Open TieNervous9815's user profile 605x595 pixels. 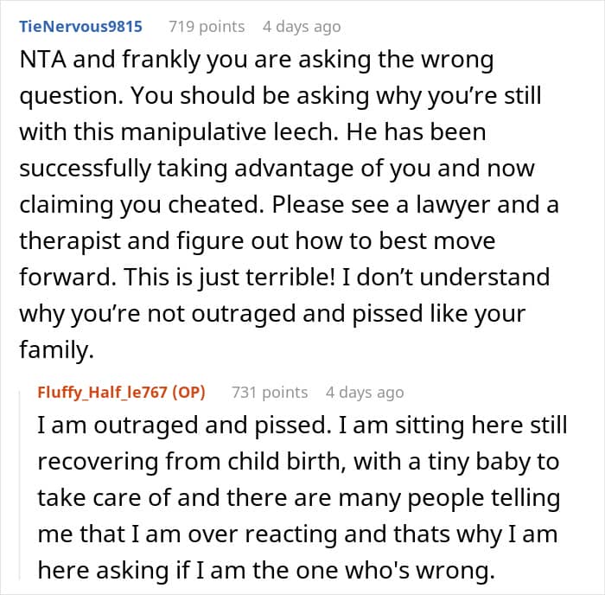tap(80, 27)
